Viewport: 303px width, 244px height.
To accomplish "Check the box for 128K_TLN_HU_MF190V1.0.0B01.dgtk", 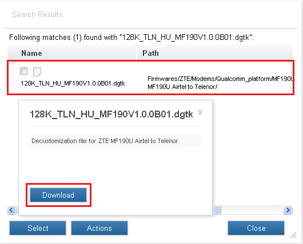I will point(24,71).
